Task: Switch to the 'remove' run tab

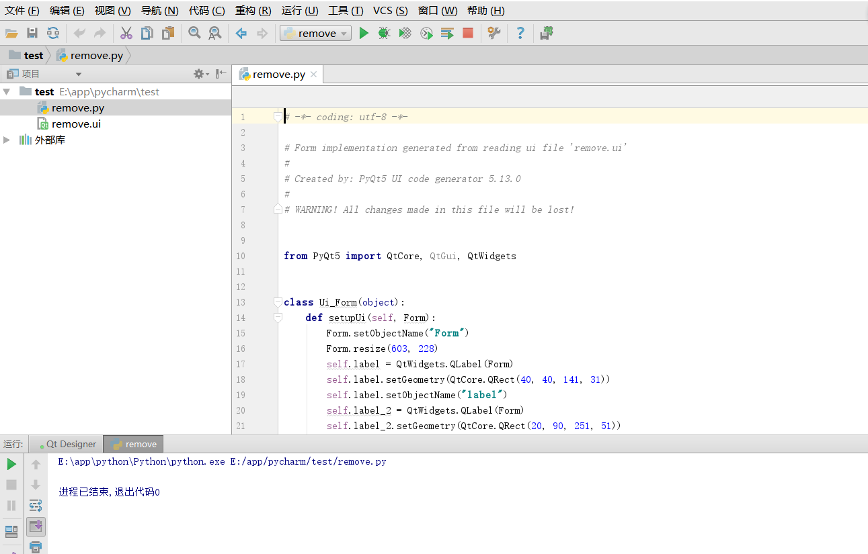Action: [133, 444]
